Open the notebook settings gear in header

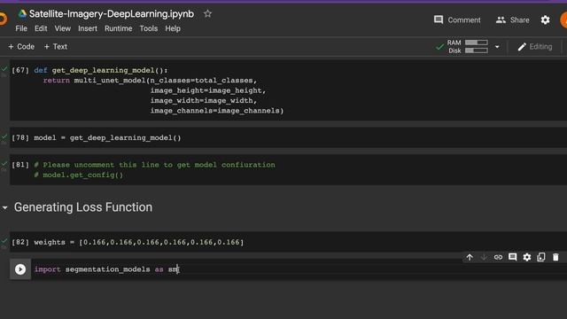tap(546, 19)
